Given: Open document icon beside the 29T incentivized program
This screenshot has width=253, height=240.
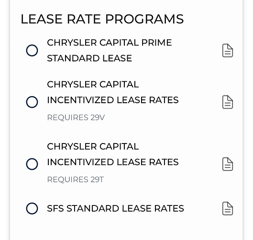Looking at the screenshot, I should [x=228, y=164].
